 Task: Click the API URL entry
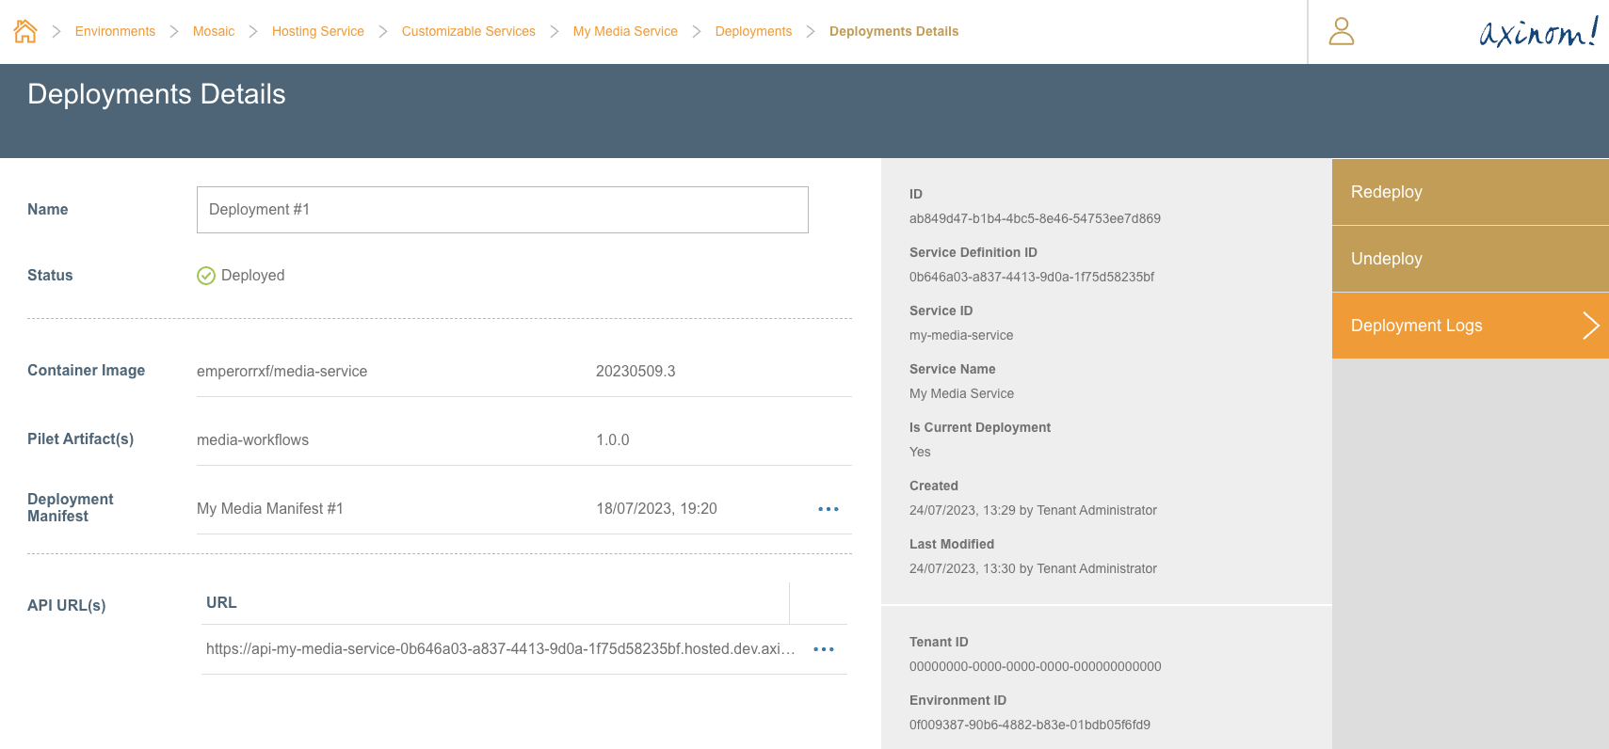[500, 649]
